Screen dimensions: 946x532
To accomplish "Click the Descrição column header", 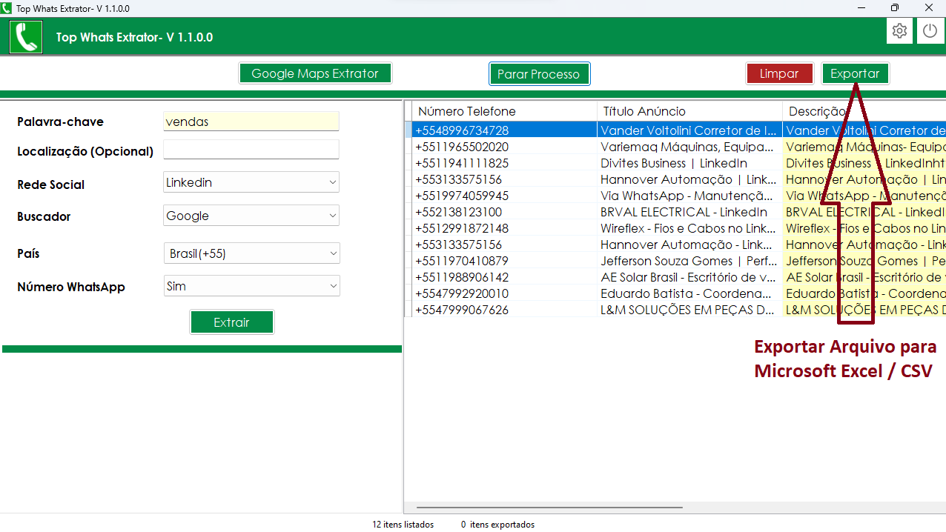I will point(864,111).
